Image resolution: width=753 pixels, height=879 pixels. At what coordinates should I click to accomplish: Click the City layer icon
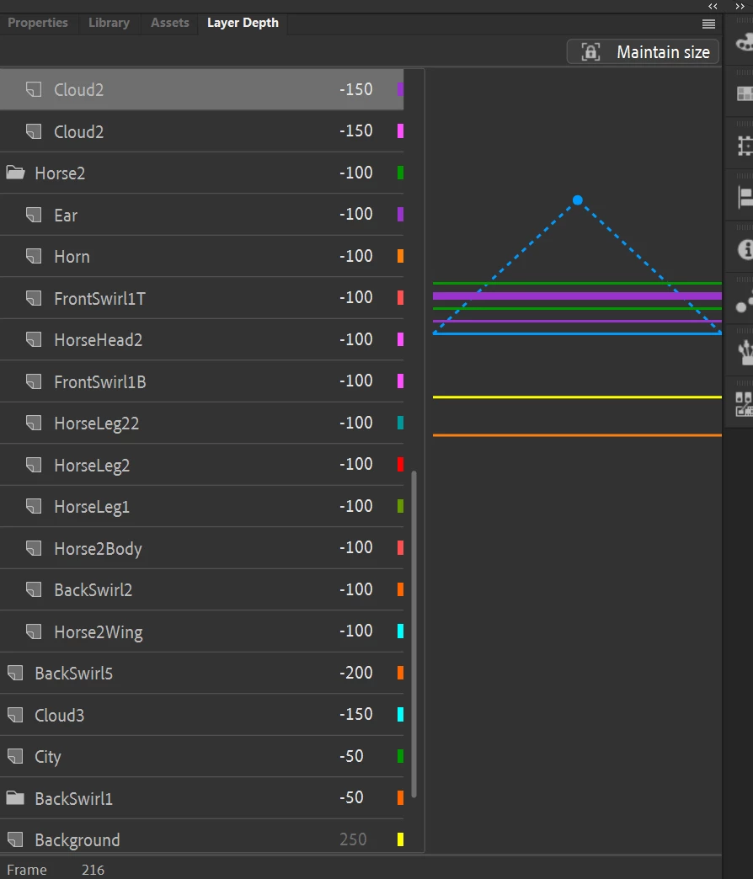[15, 756]
